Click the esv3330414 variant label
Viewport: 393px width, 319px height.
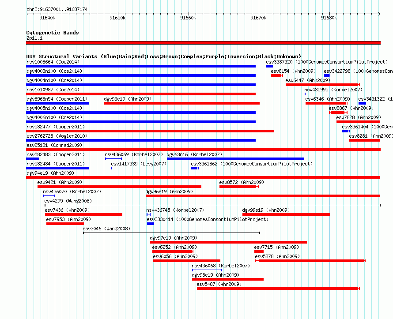208,219
